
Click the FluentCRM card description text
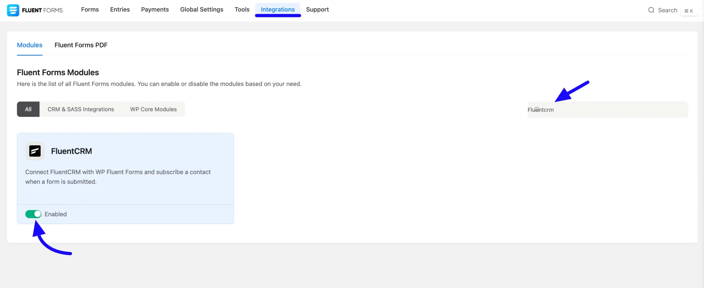(x=118, y=177)
